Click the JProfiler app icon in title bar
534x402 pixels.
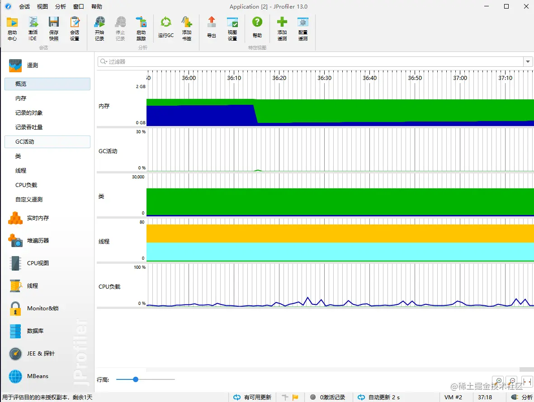click(x=8, y=6)
